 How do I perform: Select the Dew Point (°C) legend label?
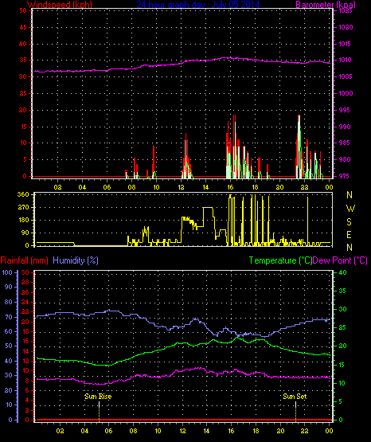point(340,260)
